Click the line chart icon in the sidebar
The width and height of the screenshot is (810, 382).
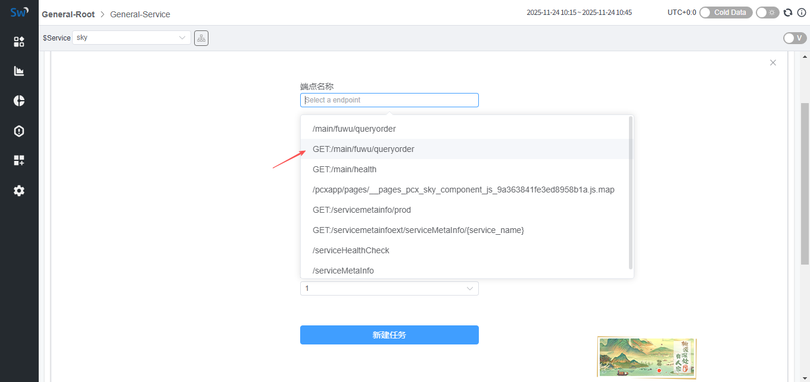tap(19, 72)
